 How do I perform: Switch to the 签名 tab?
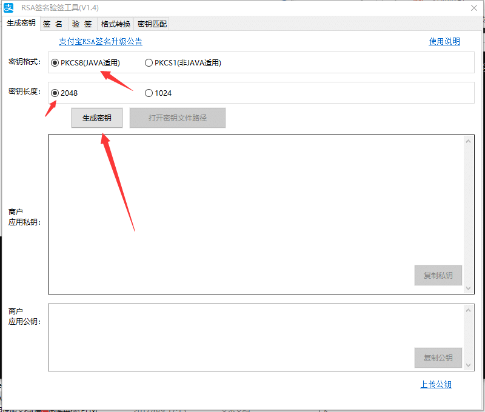(53, 24)
